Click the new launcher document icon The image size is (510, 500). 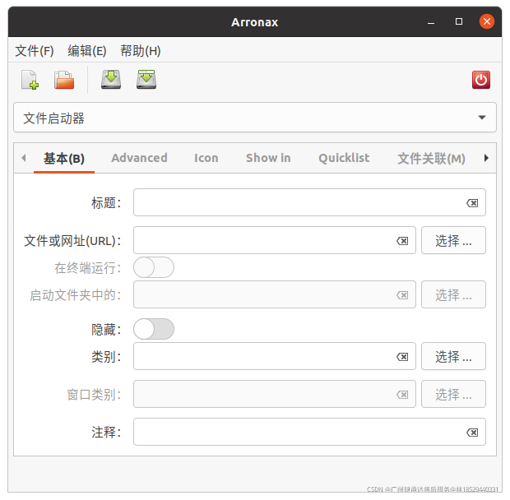click(x=30, y=80)
